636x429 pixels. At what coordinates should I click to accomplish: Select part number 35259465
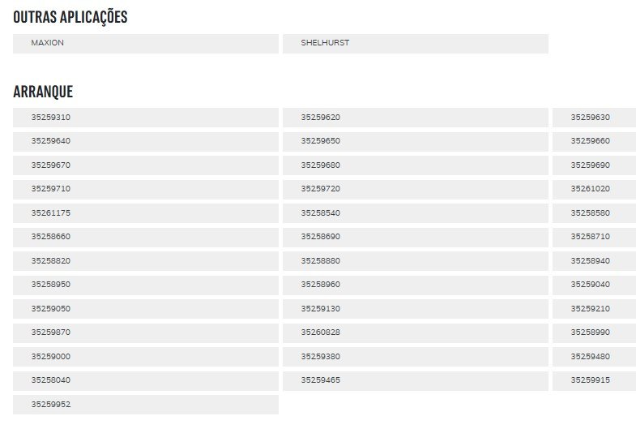(416, 381)
